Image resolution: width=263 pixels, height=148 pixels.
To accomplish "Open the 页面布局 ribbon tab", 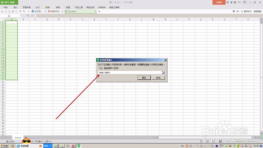I will [x=27, y=7].
